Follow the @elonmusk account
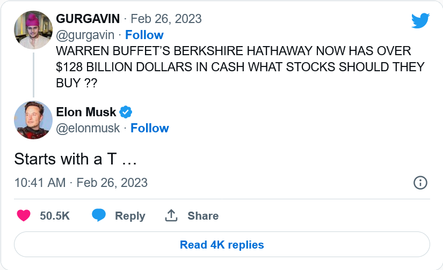Screen dimensions: 443x270 [150, 128]
